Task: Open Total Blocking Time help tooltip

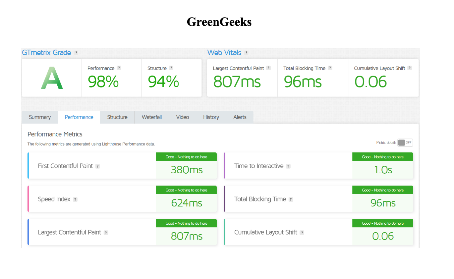Action: [330, 68]
